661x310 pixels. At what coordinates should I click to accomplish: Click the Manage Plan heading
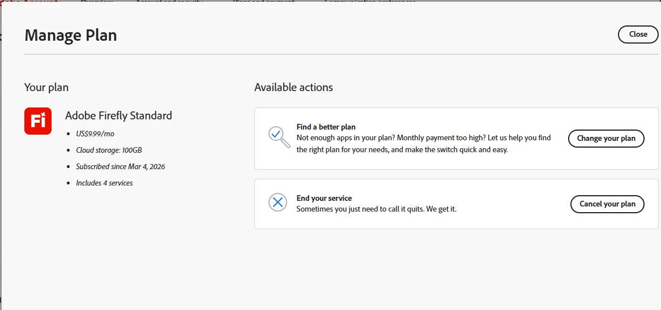[x=71, y=35]
